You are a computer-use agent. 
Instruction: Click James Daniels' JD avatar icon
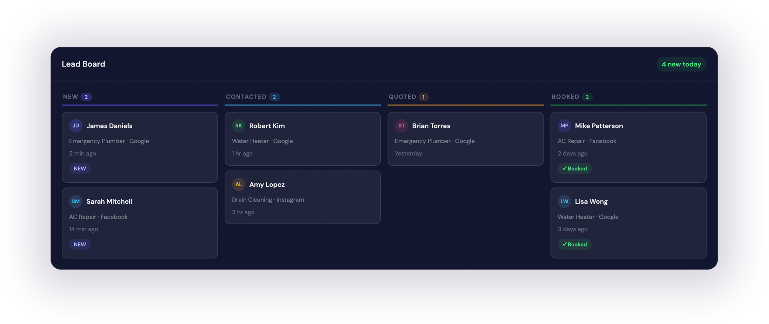[76, 126]
